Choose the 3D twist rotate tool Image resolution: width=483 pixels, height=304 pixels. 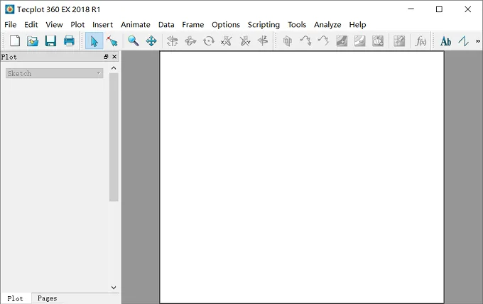(x=209, y=40)
